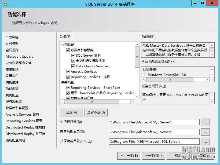The height and width of the screenshot is (165, 220).
Task: Click feature list scroll right arrow
Action: tap(133, 102)
